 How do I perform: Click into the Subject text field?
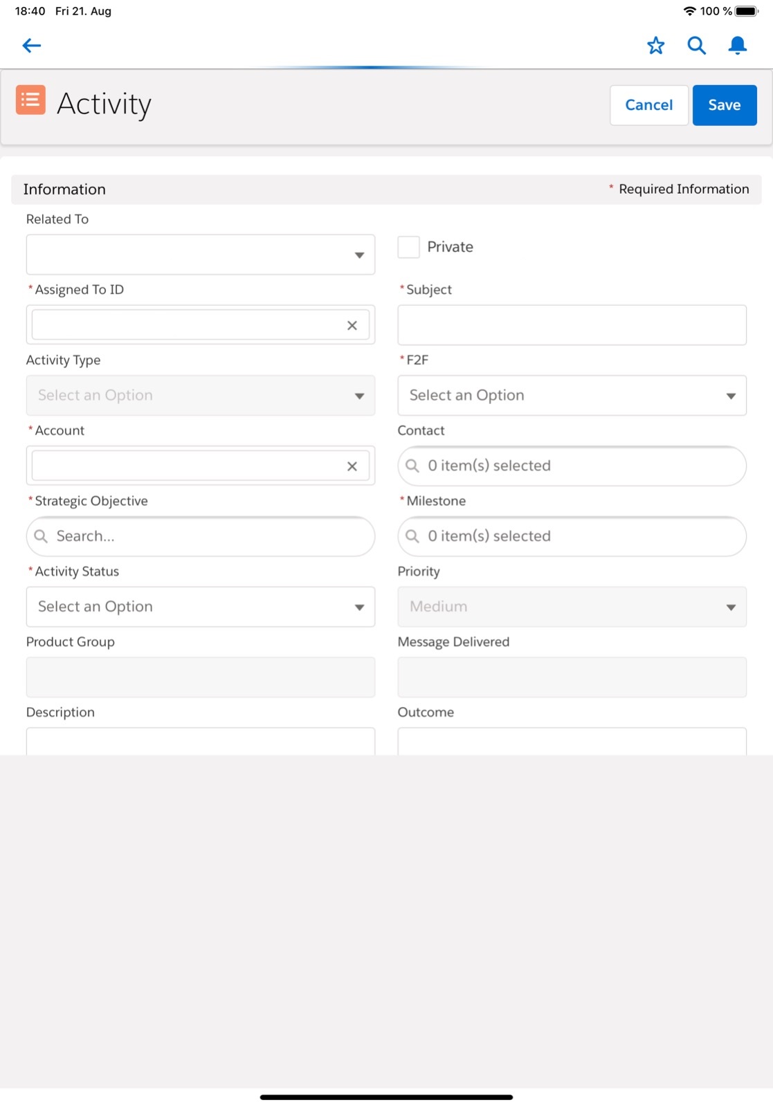[572, 325]
